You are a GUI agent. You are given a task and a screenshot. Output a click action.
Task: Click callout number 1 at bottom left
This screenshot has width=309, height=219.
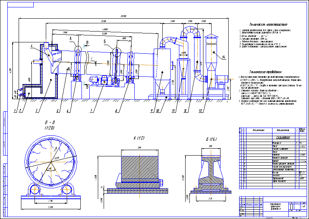[15, 111]
